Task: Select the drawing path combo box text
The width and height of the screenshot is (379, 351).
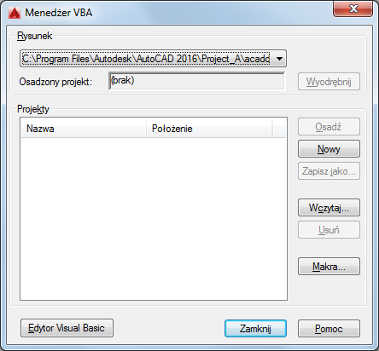Action: pyautogui.click(x=146, y=59)
